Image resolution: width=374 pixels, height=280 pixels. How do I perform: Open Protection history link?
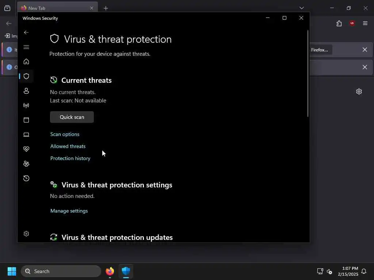(x=70, y=158)
